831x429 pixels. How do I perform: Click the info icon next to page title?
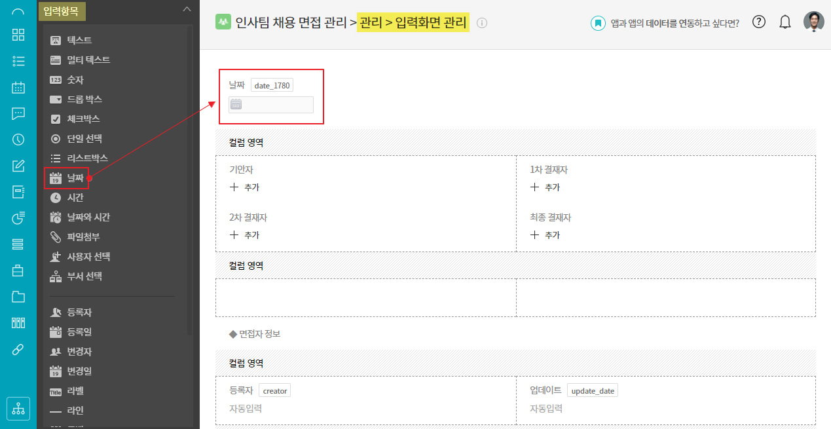[482, 24]
